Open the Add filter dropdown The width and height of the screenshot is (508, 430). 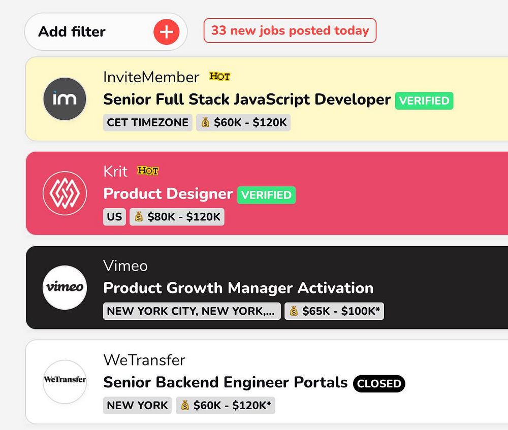click(x=72, y=32)
